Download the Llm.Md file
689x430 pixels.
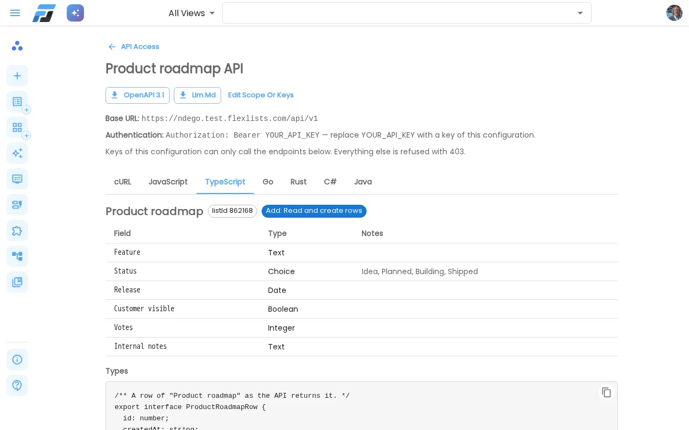point(198,95)
